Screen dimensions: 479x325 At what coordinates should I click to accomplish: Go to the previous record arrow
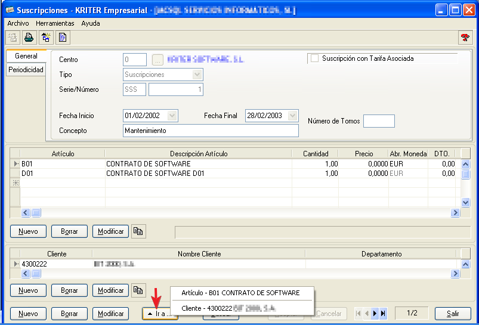point(367,314)
